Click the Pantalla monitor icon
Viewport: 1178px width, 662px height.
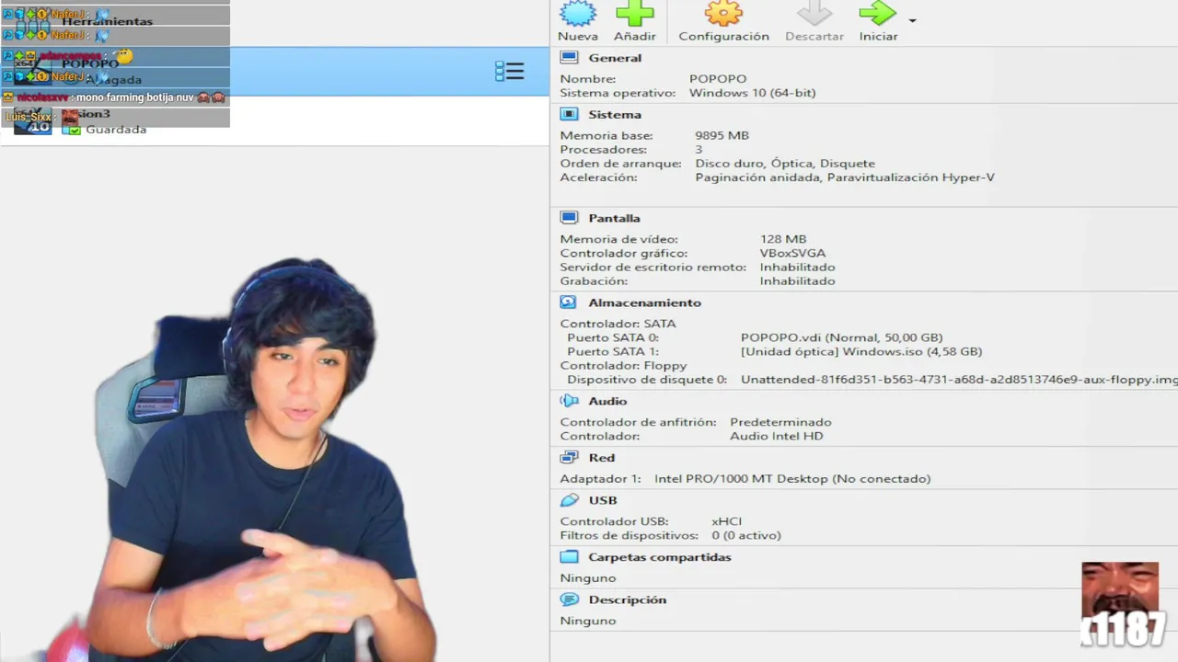(x=569, y=218)
